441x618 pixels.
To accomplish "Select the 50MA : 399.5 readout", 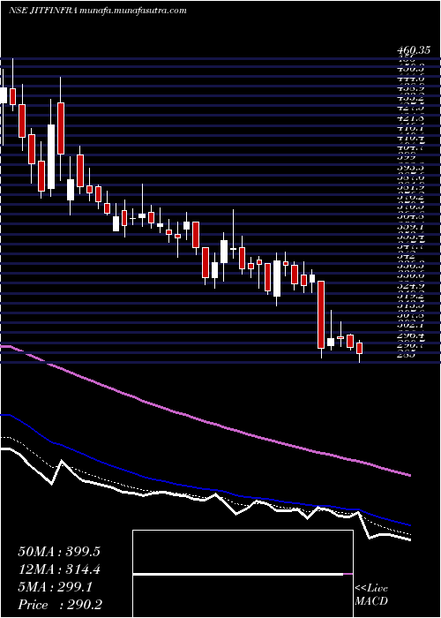I will 59,552.
